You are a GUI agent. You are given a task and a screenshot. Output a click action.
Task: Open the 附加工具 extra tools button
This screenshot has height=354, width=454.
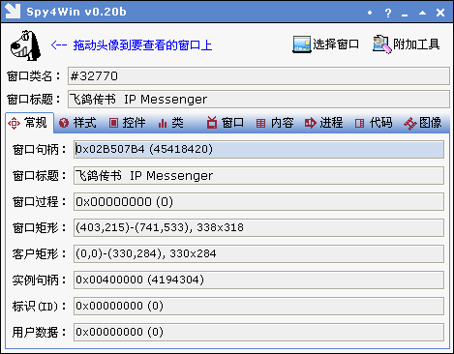(406, 44)
